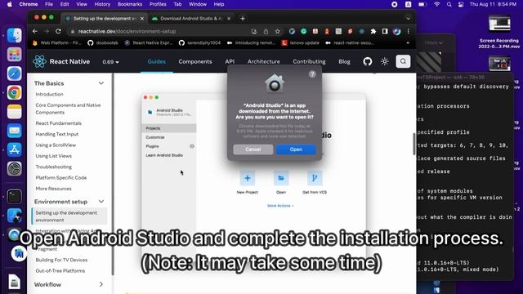Click Cancel in security dialog
Screen dimensions: 523x294
pyautogui.click(x=253, y=149)
